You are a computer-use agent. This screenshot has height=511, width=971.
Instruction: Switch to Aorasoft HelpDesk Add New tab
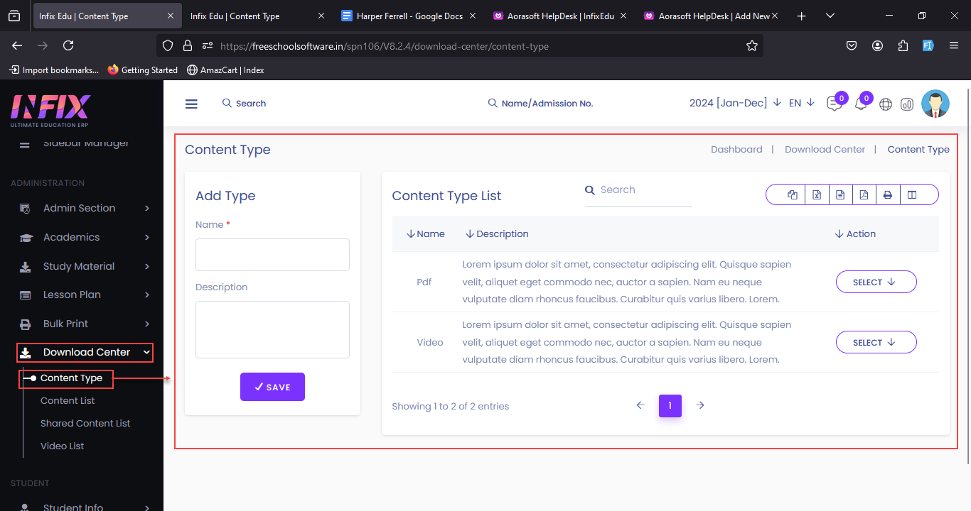711,16
